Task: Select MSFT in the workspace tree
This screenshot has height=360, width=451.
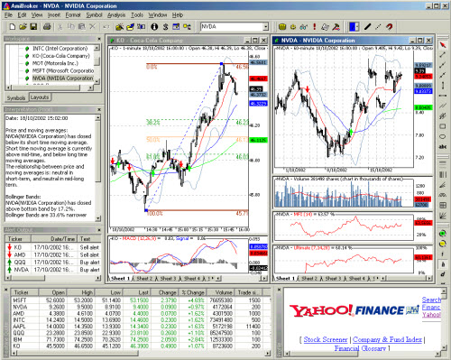Action: click(63, 70)
